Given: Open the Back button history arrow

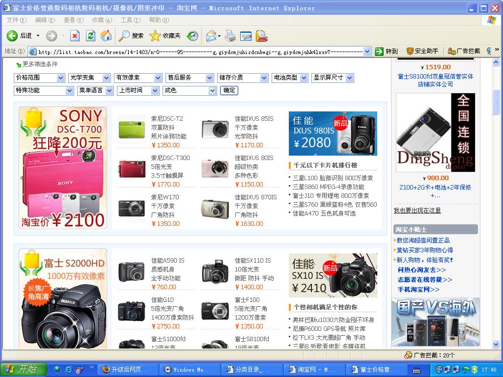Looking at the screenshot, I should click(38, 35).
